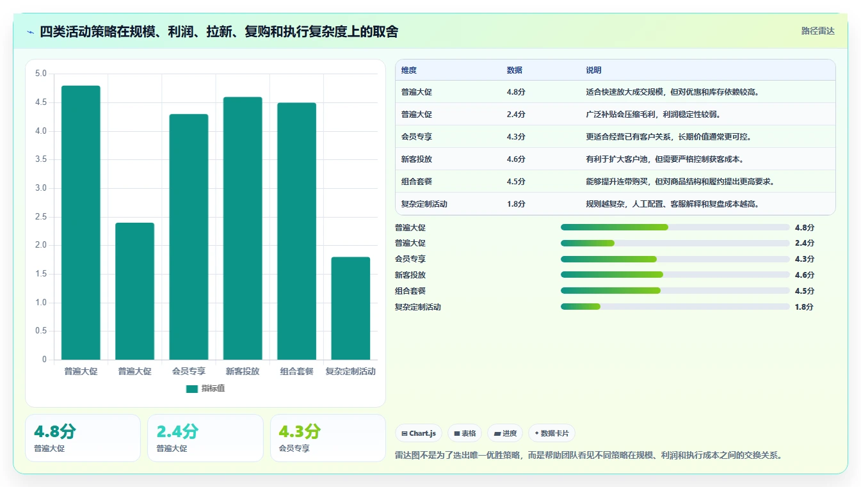The height and width of the screenshot is (487, 861).
Task: Click the 指标值 legend color box
Action: click(192, 388)
